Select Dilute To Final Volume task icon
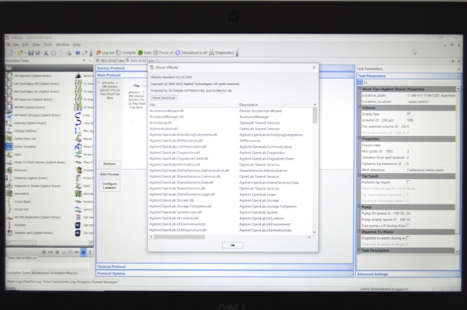The width and height of the screenshot is (467, 310). pyautogui.click(x=9, y=162)
